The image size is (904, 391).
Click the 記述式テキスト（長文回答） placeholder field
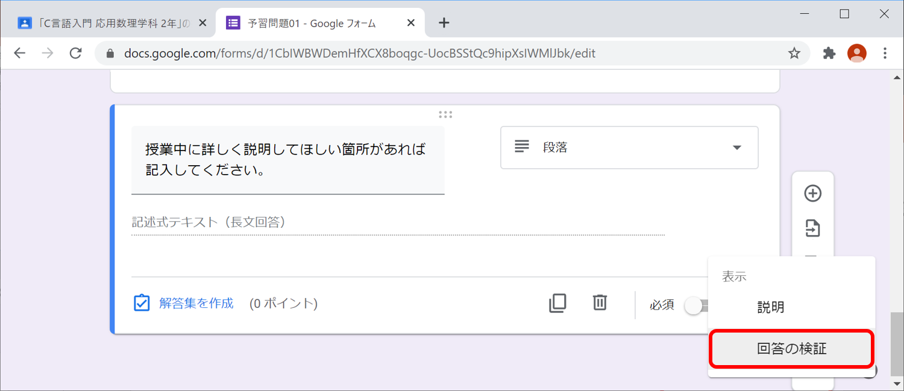(398, 222)
